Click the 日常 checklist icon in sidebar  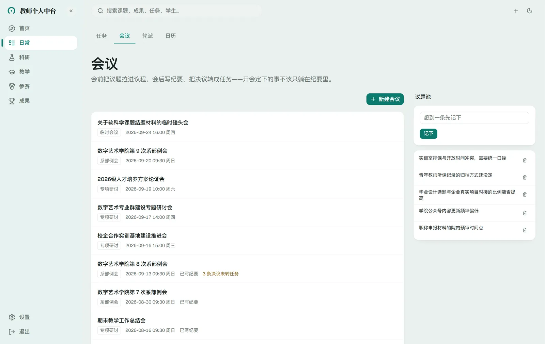coord(12,43)
